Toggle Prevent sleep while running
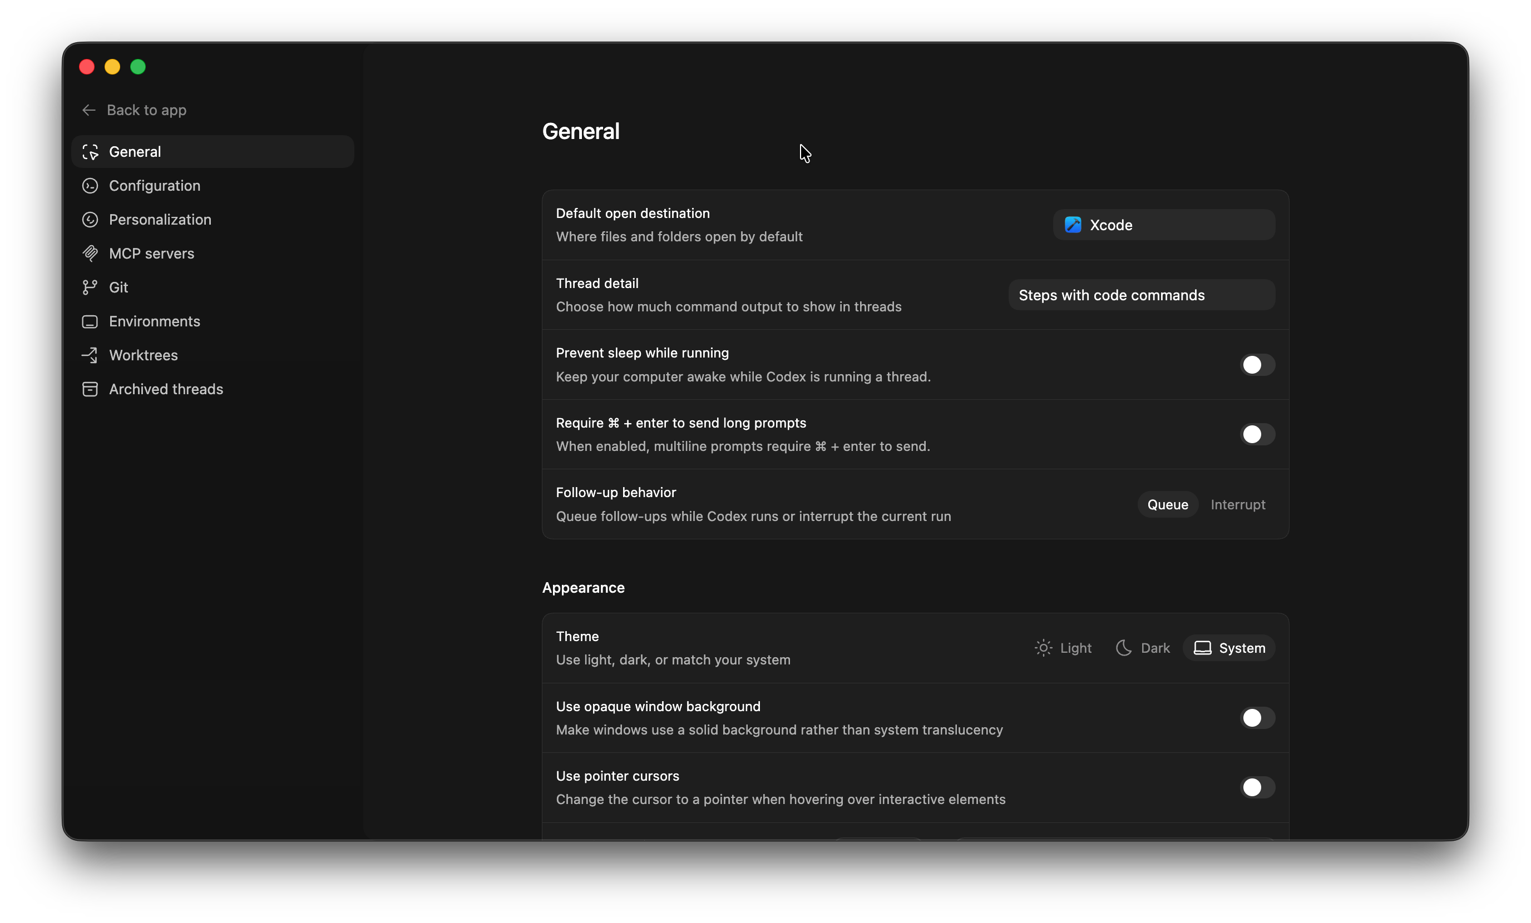 click(1258, 365)
